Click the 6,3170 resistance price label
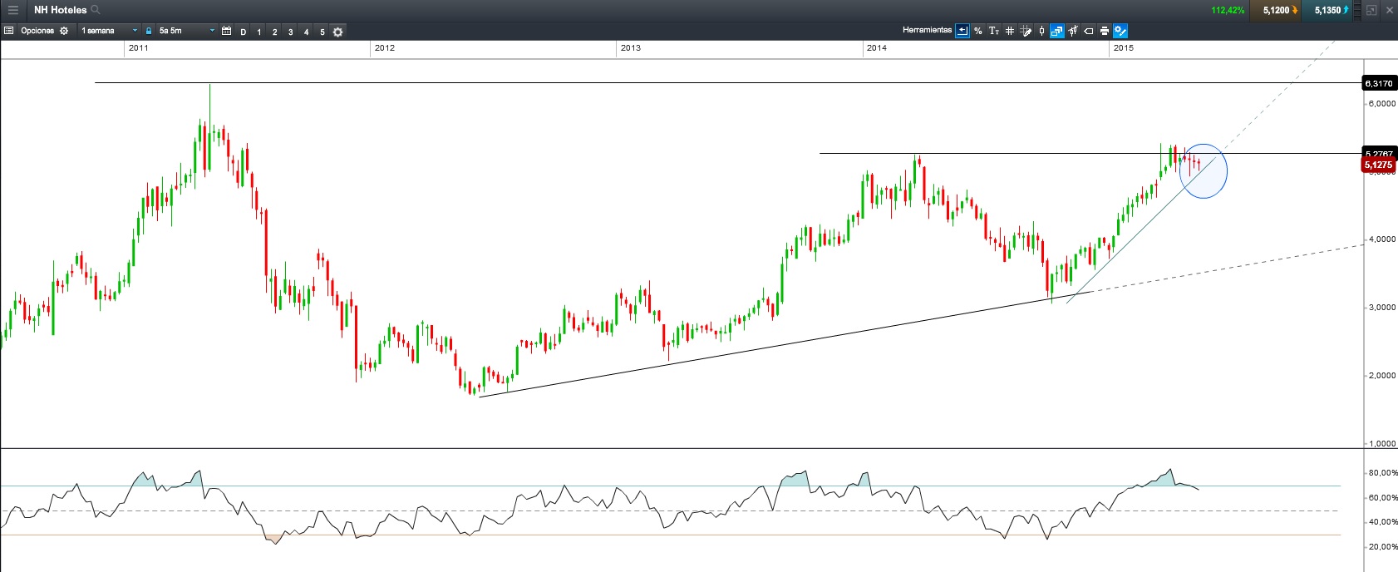The image size is (1398, 572). pos(1379,83)
